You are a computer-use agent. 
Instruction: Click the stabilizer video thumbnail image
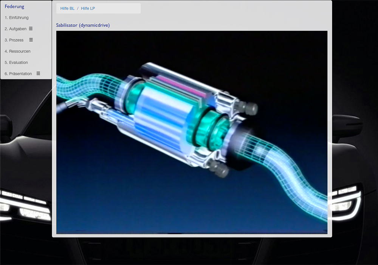(191, 131)
